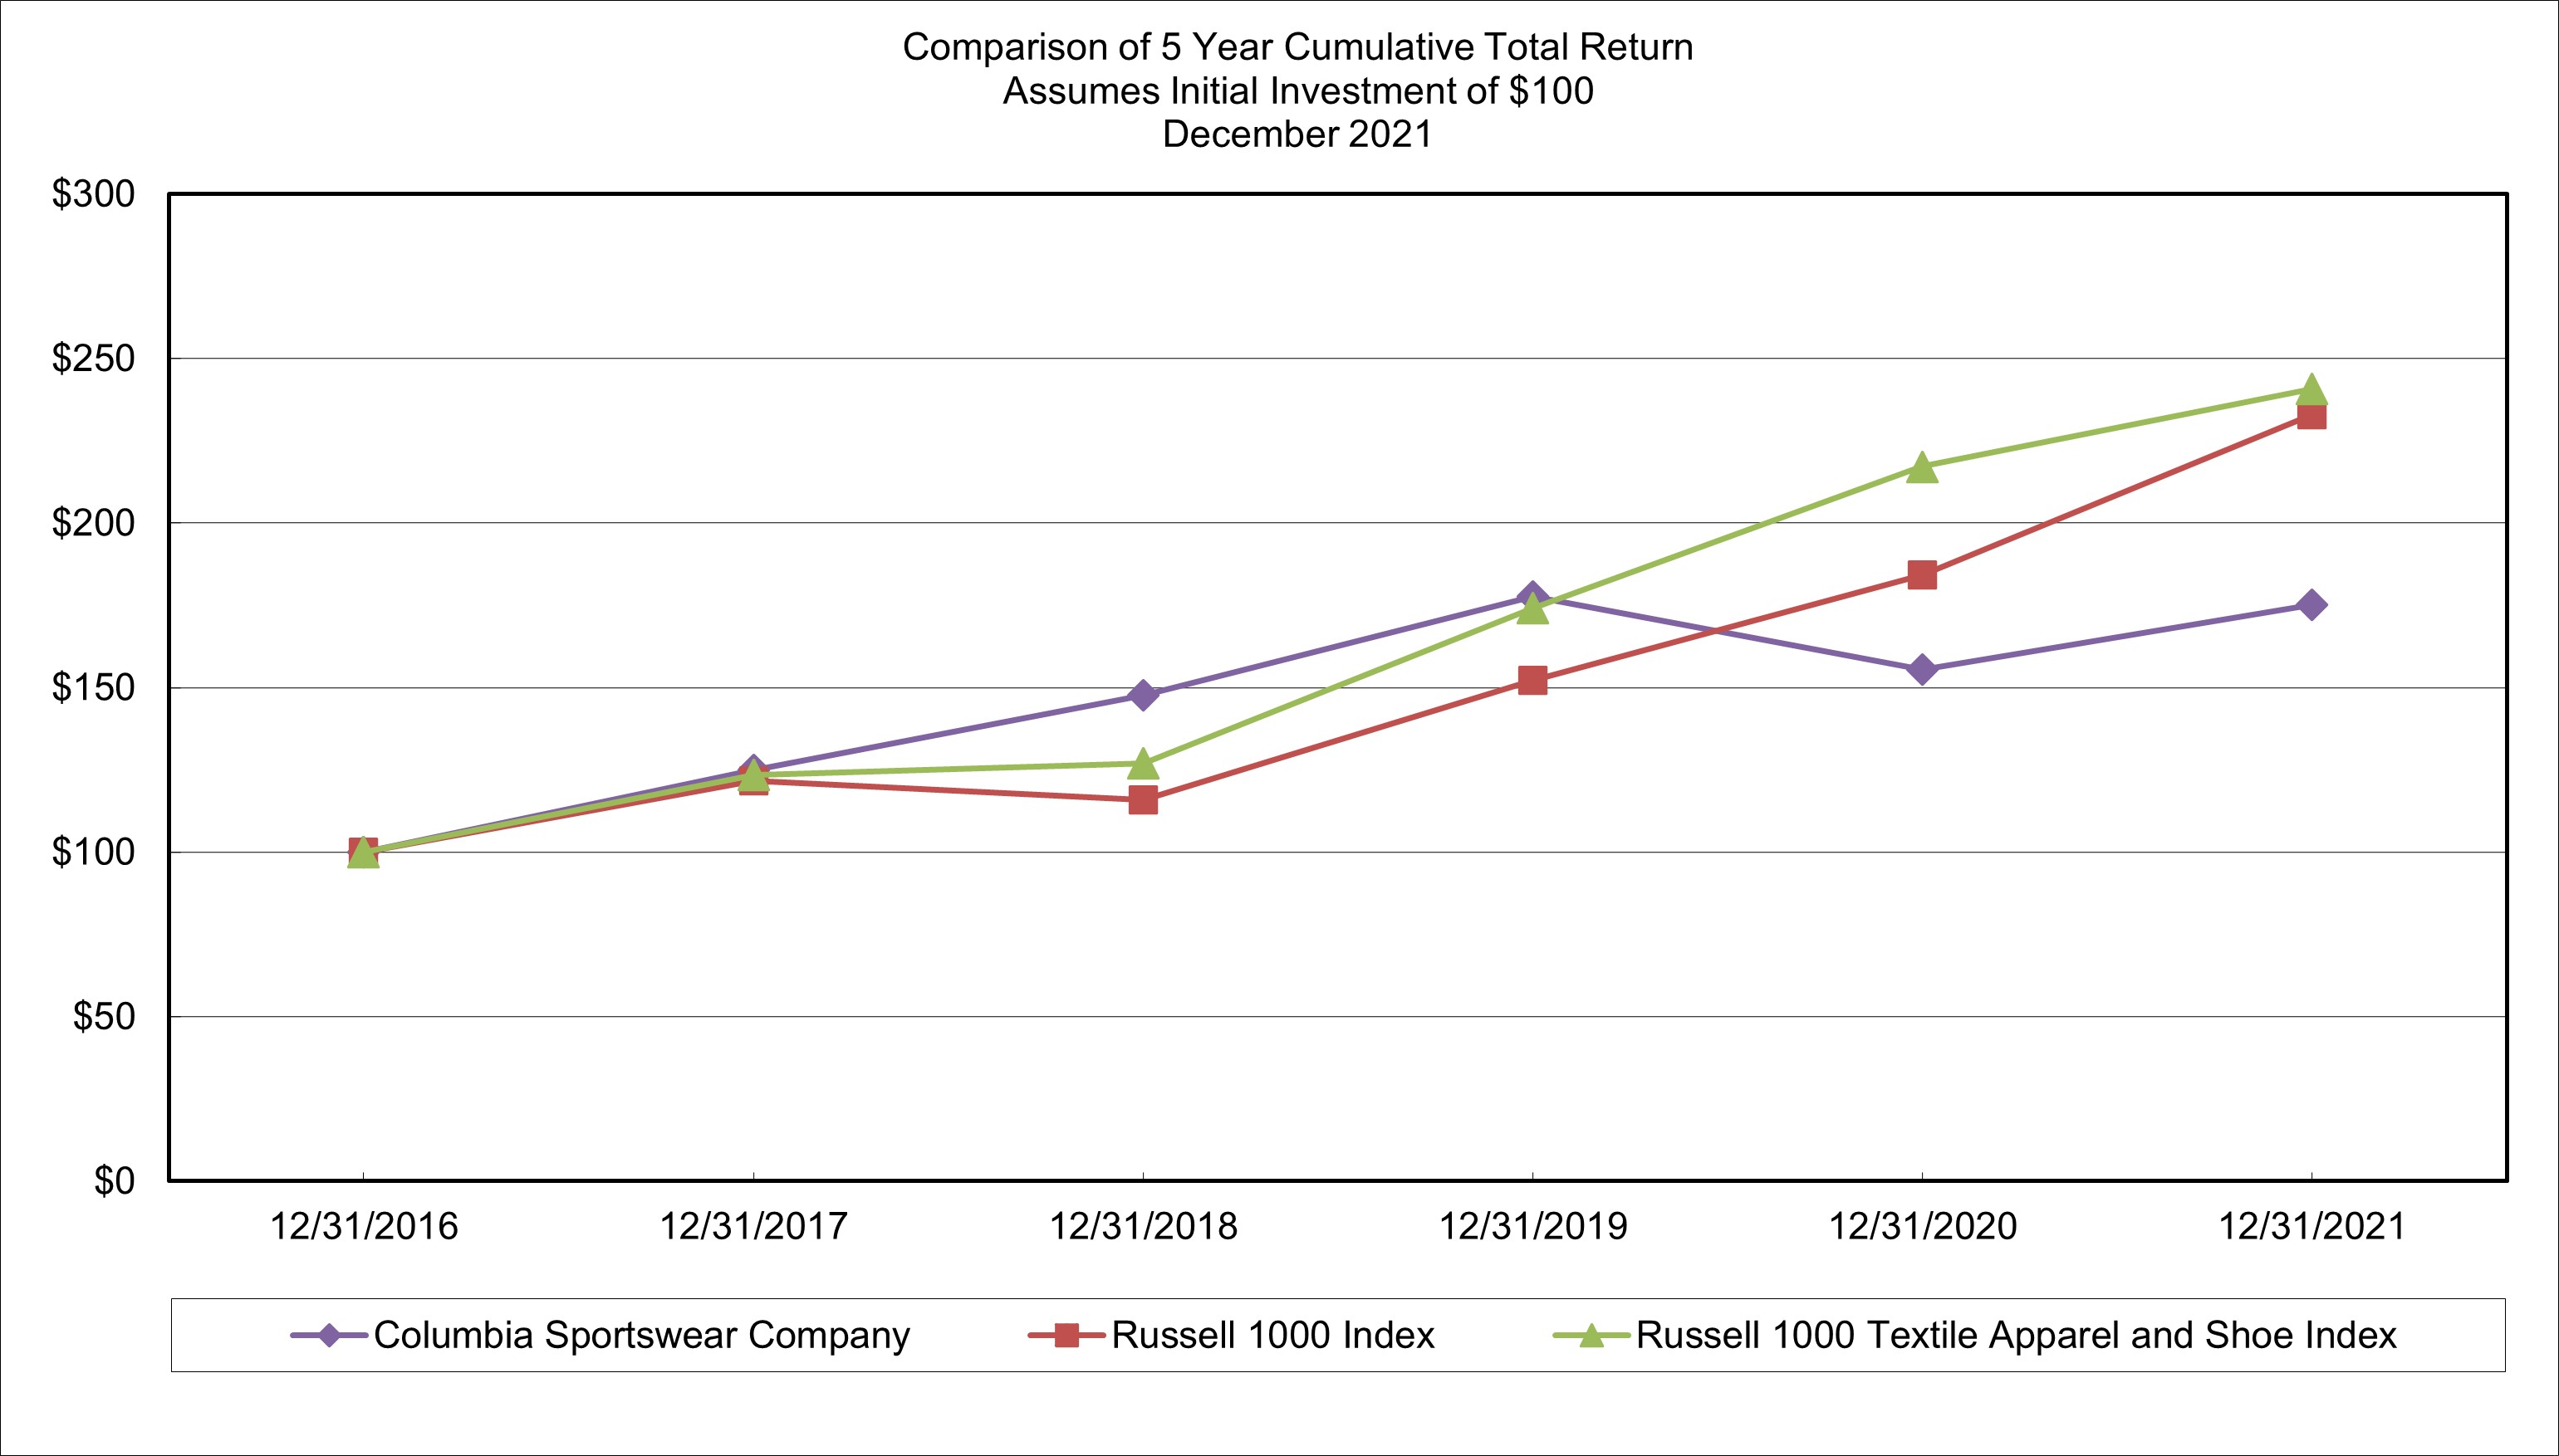Select the red square legend swatch

click(x=1066, y=1335)
